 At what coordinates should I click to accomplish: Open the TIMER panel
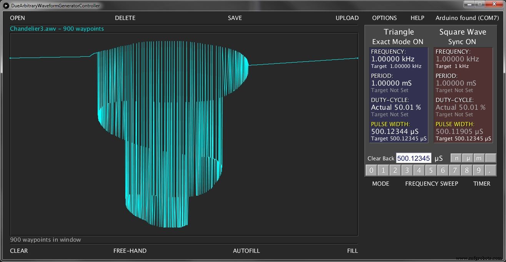click(x=482, y=184)
